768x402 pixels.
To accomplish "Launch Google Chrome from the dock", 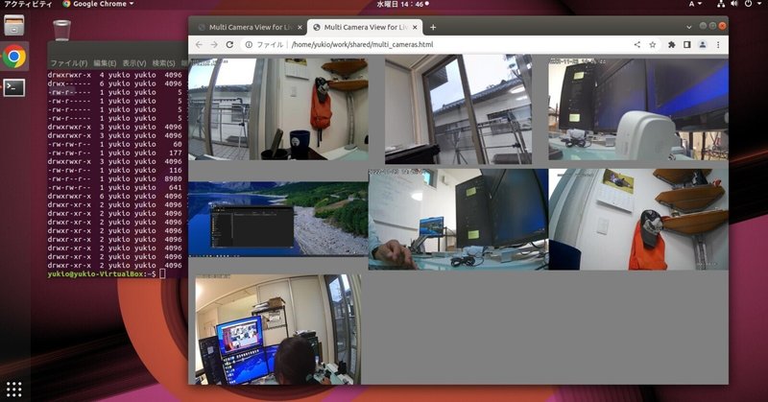I will (14, 57).
